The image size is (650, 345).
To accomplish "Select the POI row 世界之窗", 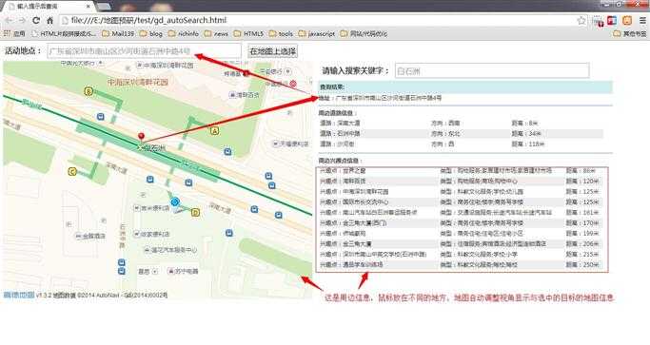I will click(461, 171).
